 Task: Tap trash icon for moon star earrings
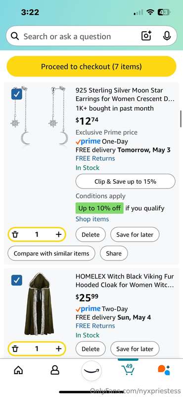click(15, 234)
